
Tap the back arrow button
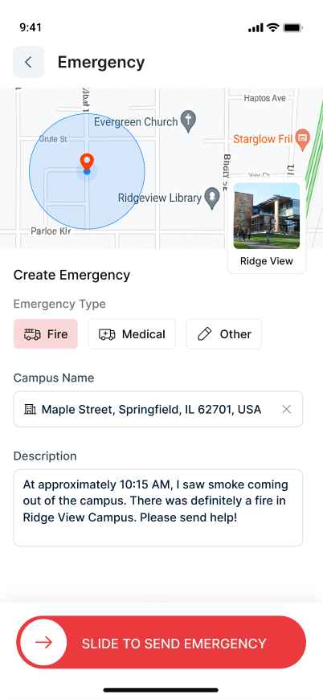(28, 62)
